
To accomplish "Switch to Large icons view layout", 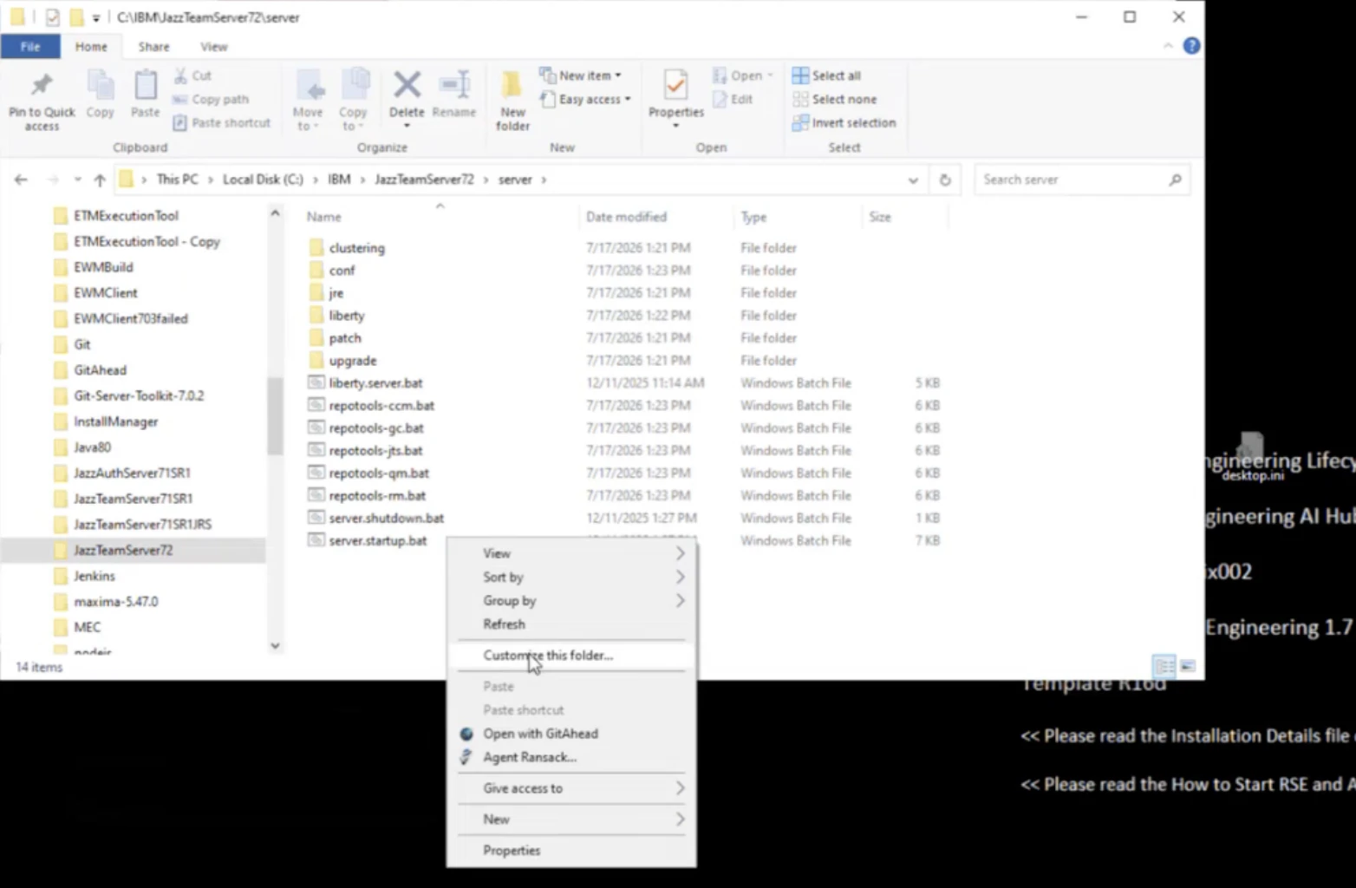I will pos(1188,666).
